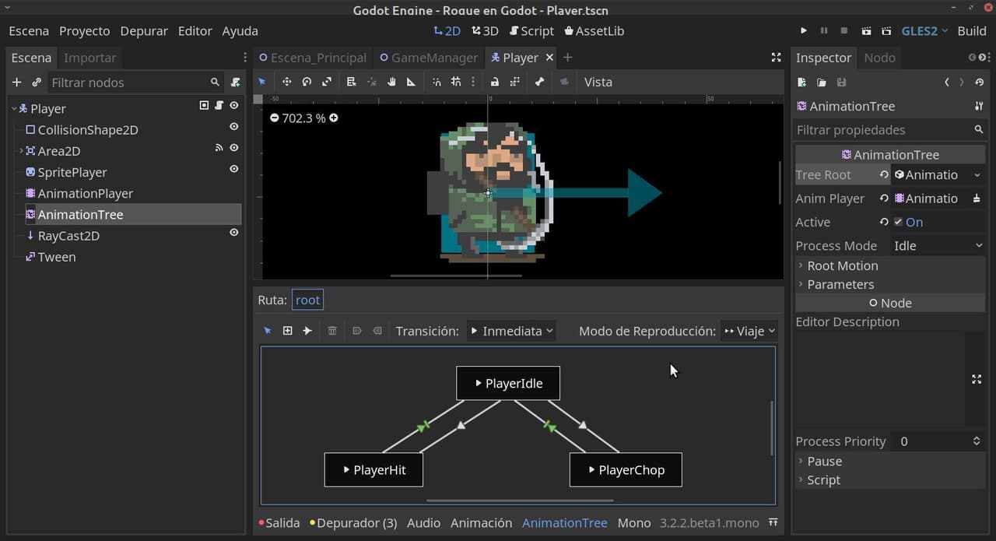
Task: Click the list-select tool in viewport toolbar
Action: pos(351,82)
